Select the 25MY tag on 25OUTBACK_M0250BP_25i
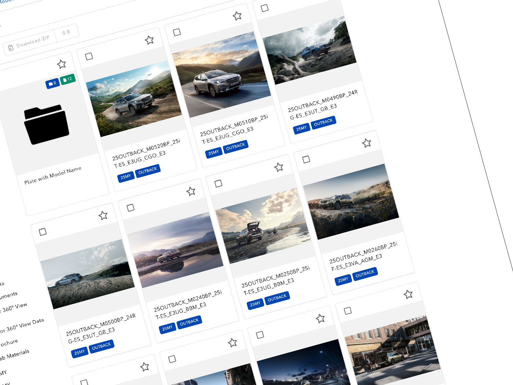Viewport: 513px width, 385px height. pos(255,304)
